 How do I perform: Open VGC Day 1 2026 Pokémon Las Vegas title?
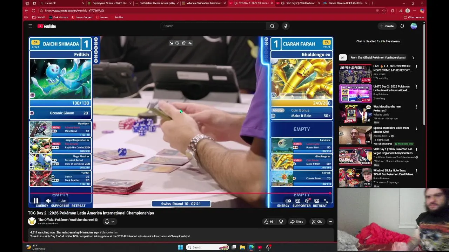click(393, 151)
